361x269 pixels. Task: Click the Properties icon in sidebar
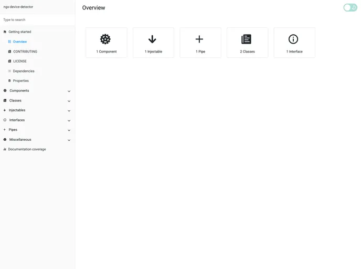[9, 81]
